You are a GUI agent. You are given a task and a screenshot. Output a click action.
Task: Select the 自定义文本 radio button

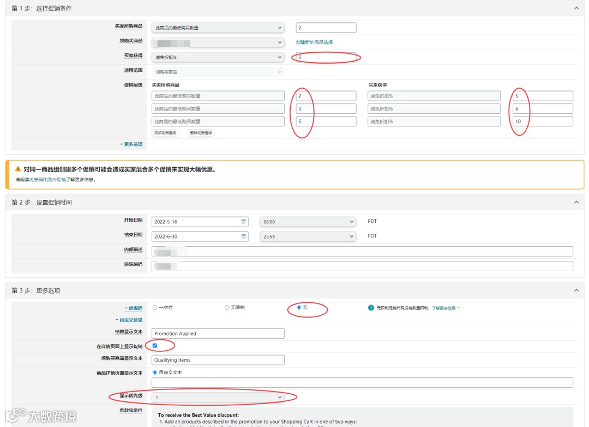(x=155, y=372)
